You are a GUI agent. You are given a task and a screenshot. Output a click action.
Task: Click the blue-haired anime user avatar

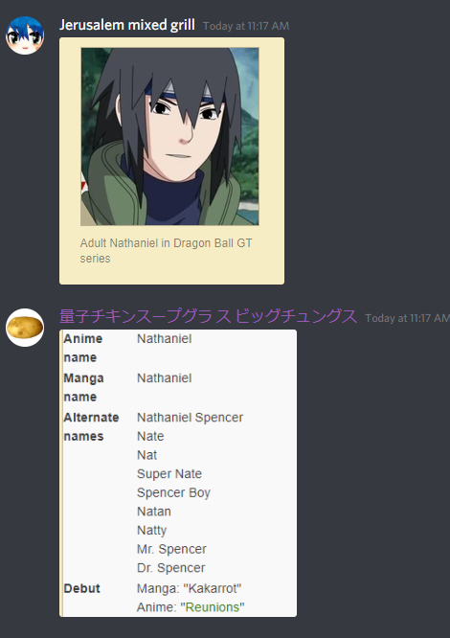click(25, 35)
